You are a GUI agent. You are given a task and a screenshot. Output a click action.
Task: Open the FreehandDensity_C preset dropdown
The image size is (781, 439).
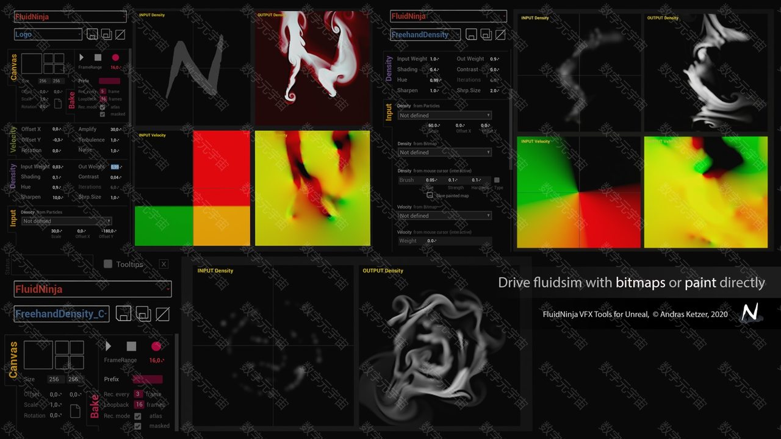(62, 314)
